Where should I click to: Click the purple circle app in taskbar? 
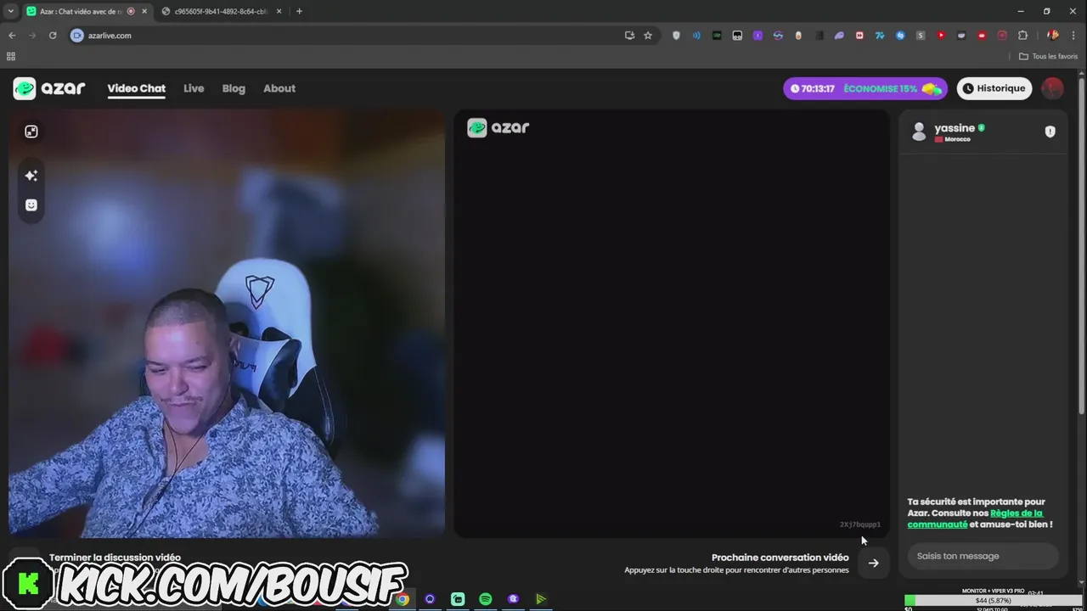(x=430, y=599)
